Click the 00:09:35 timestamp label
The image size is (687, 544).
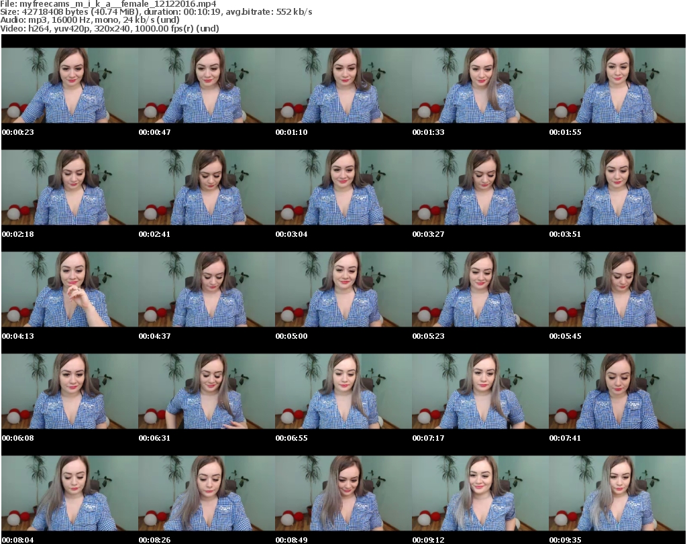click(565, 540)
